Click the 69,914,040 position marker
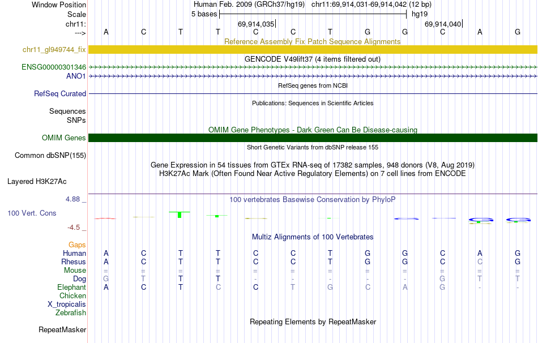The height and width of the screenshot is (343, 538). 443,24
